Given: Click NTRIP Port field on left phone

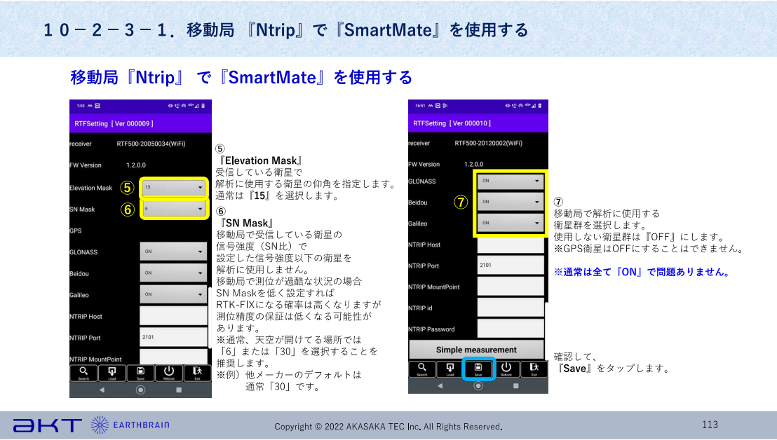Looking at the screenshot, I should coord(173,337).
